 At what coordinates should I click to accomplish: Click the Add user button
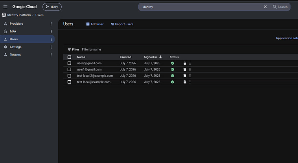[x=95, y=24]
